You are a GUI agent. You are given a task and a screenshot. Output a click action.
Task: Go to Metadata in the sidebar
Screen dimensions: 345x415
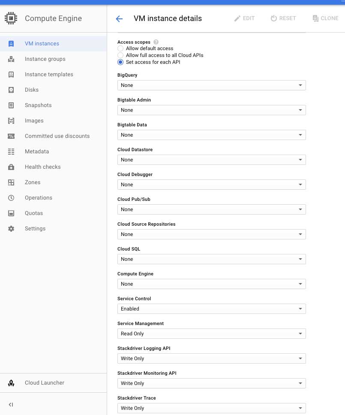coord(37,152)
